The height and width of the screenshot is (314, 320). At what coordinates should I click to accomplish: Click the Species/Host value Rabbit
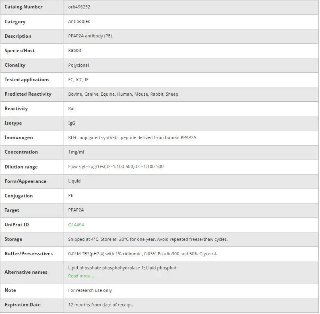click(x=75, y=51)
